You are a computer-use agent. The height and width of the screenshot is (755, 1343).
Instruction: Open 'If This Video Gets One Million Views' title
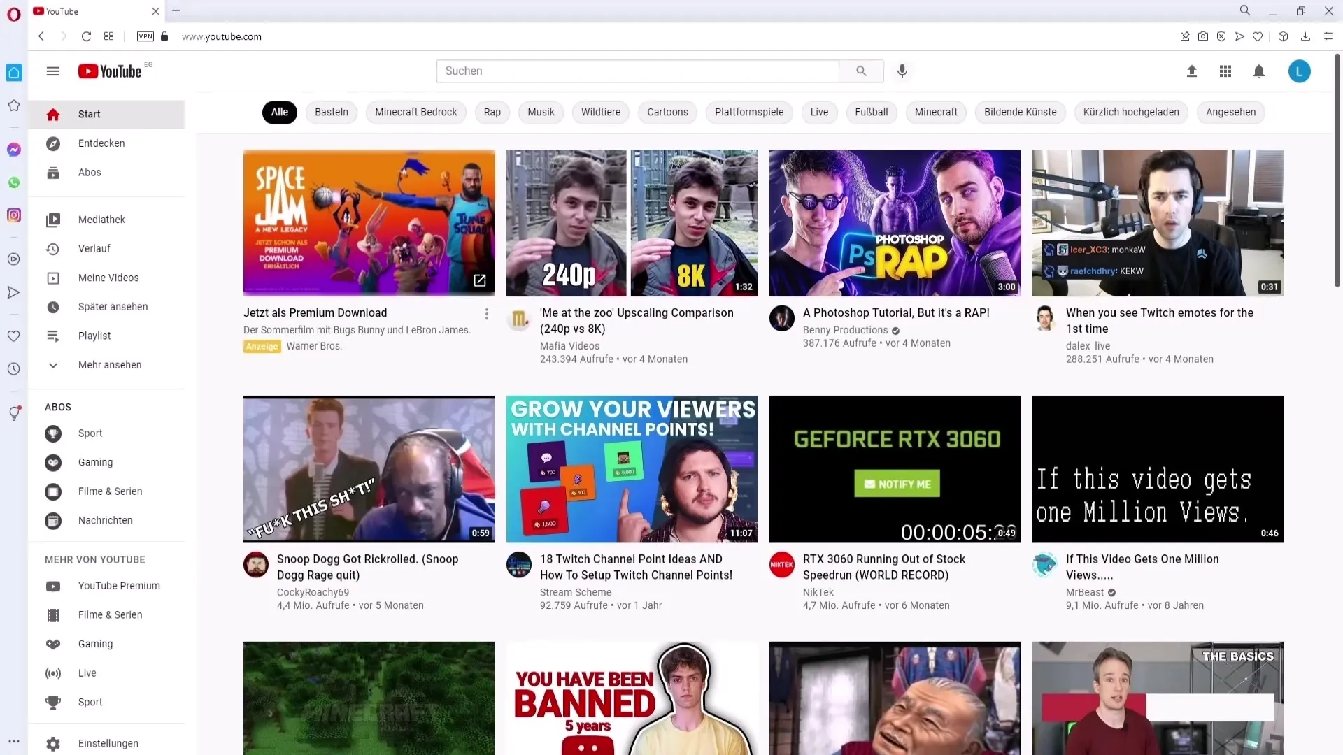coord(1142,567)
